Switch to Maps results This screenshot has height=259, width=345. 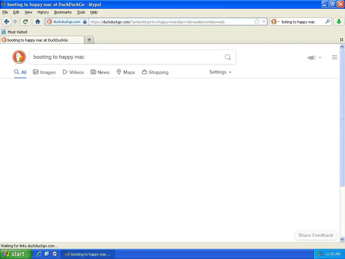click(x=126, y=72)
